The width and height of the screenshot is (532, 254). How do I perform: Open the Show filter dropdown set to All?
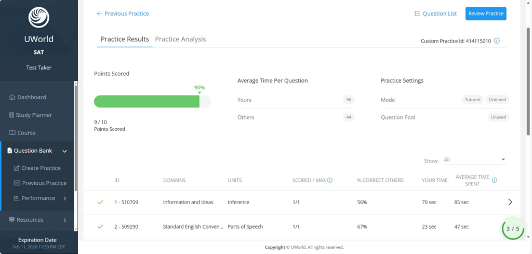pyautogui.click(x=475, y=160)
